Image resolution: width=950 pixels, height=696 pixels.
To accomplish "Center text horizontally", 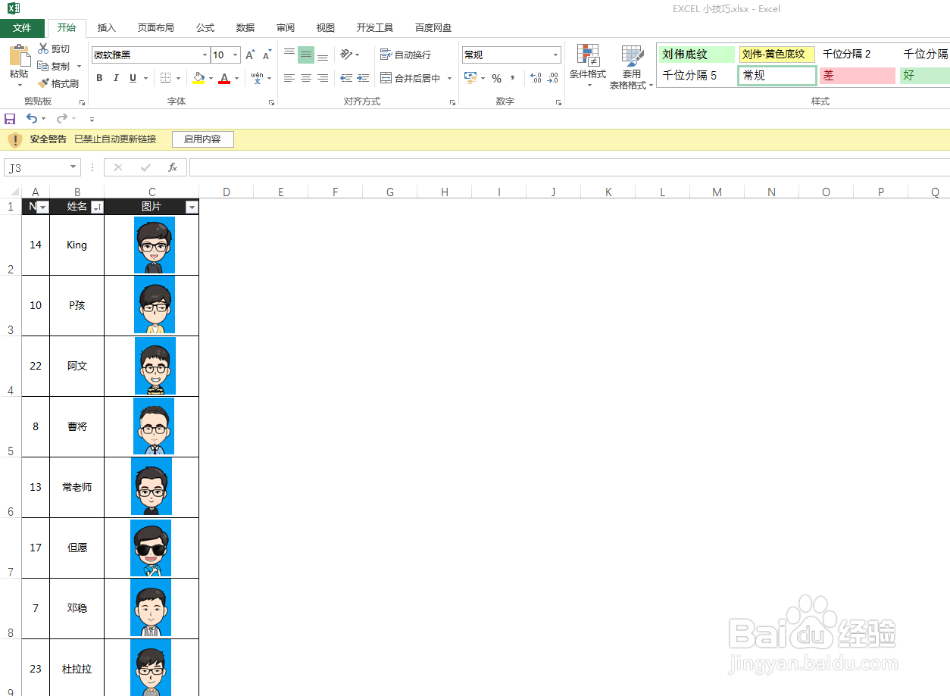I will (306, 78).
